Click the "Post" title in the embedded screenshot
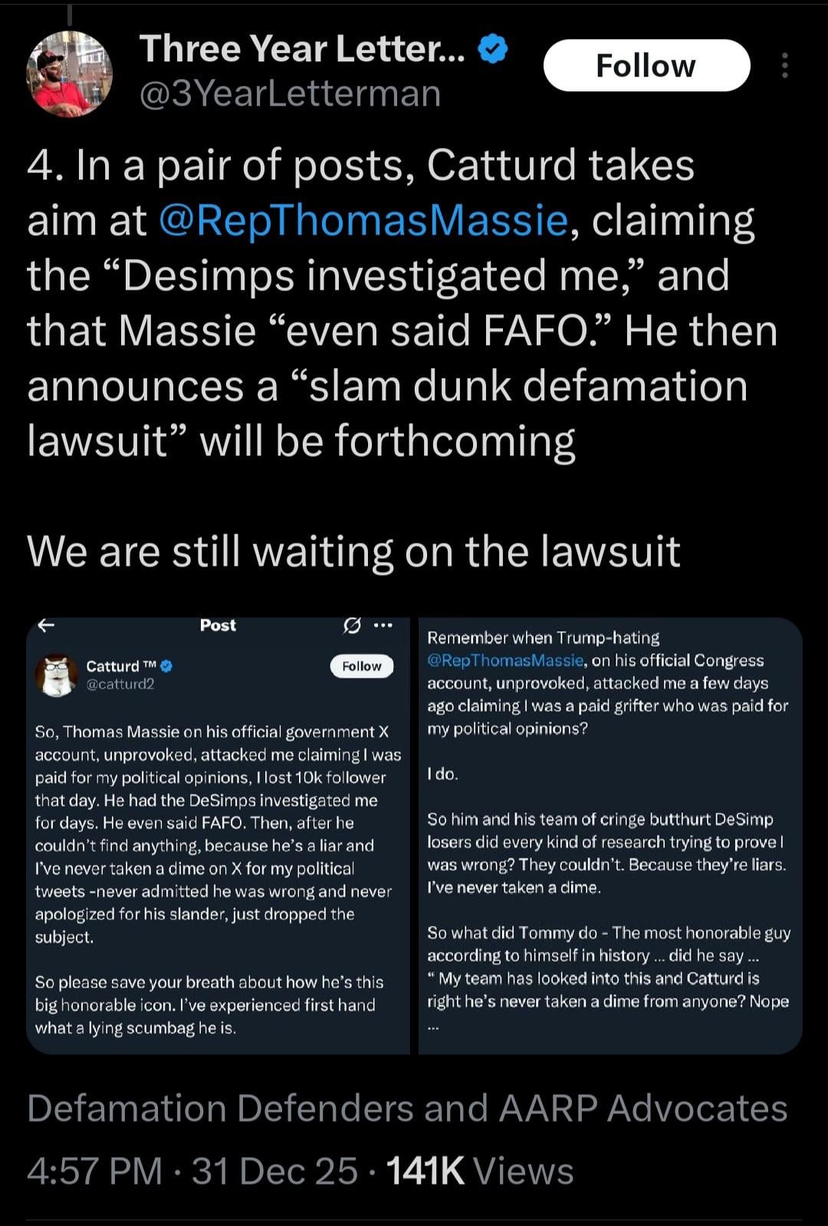This screenshot has height=1226, width=828. click(218, 626)
